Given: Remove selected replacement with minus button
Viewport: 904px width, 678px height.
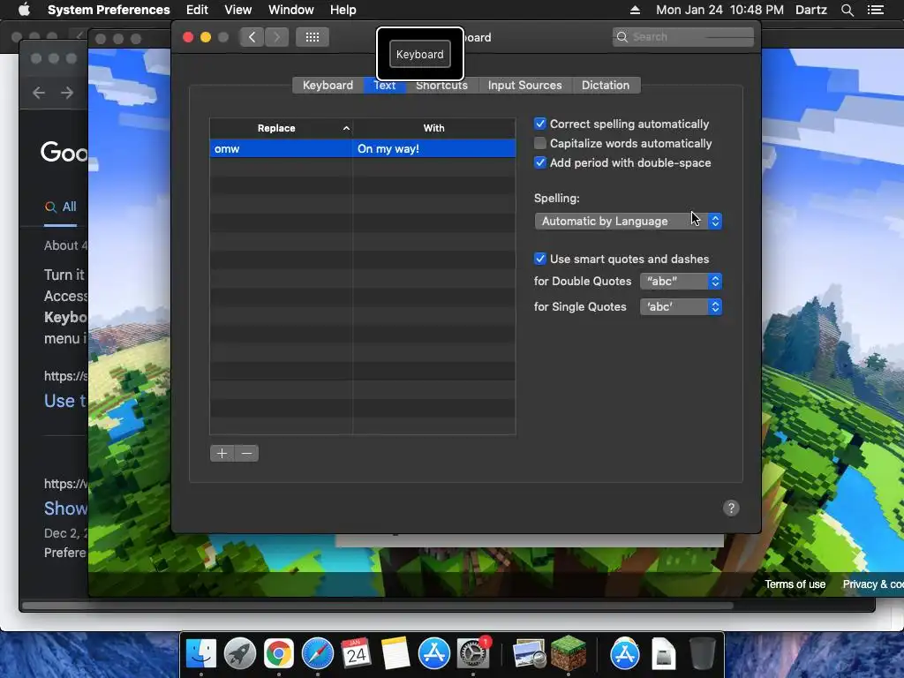Looking at the screenshot, I should pos(247,453).
